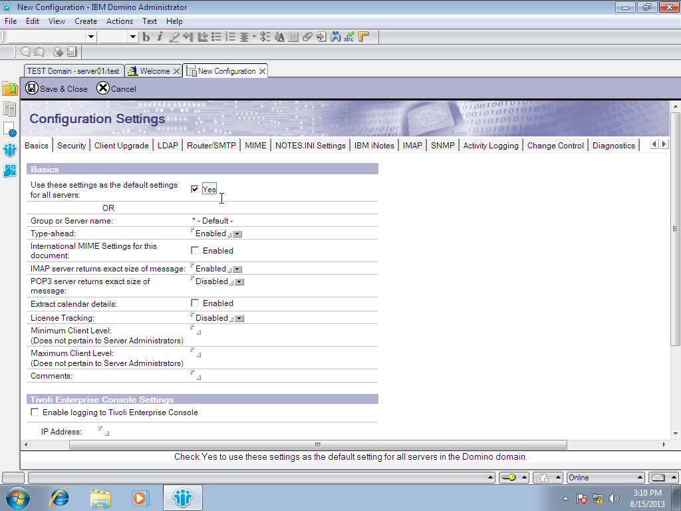Screen dimensions: 681x511
Task: Check Enable logging to Tivoli Enterprise Console
Action: [x=35, y=412]
